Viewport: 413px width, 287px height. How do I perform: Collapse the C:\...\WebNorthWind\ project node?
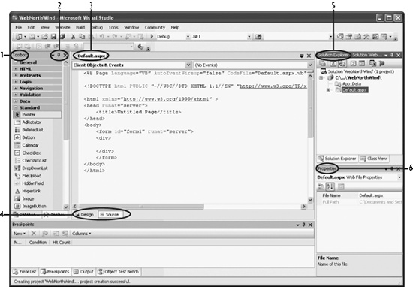tap(321, 77)
